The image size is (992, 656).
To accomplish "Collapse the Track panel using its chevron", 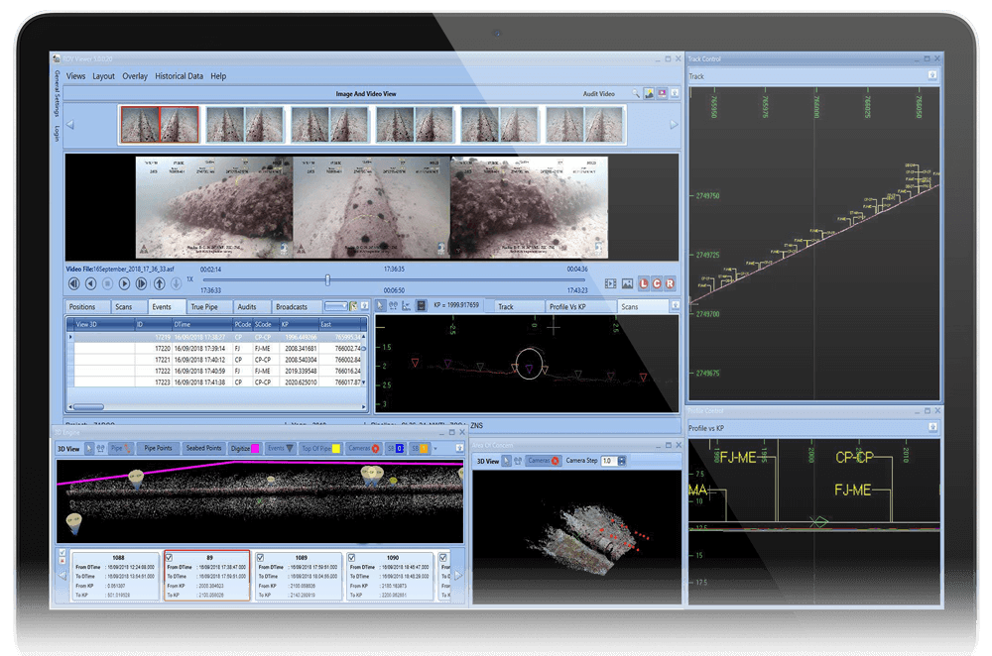I will point(931,75).
